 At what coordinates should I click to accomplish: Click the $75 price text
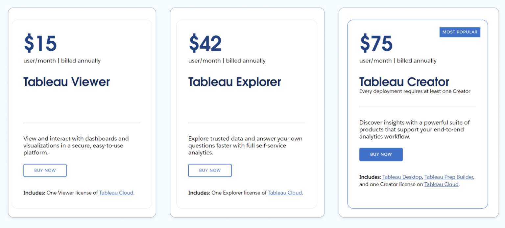tap(376, 43)
